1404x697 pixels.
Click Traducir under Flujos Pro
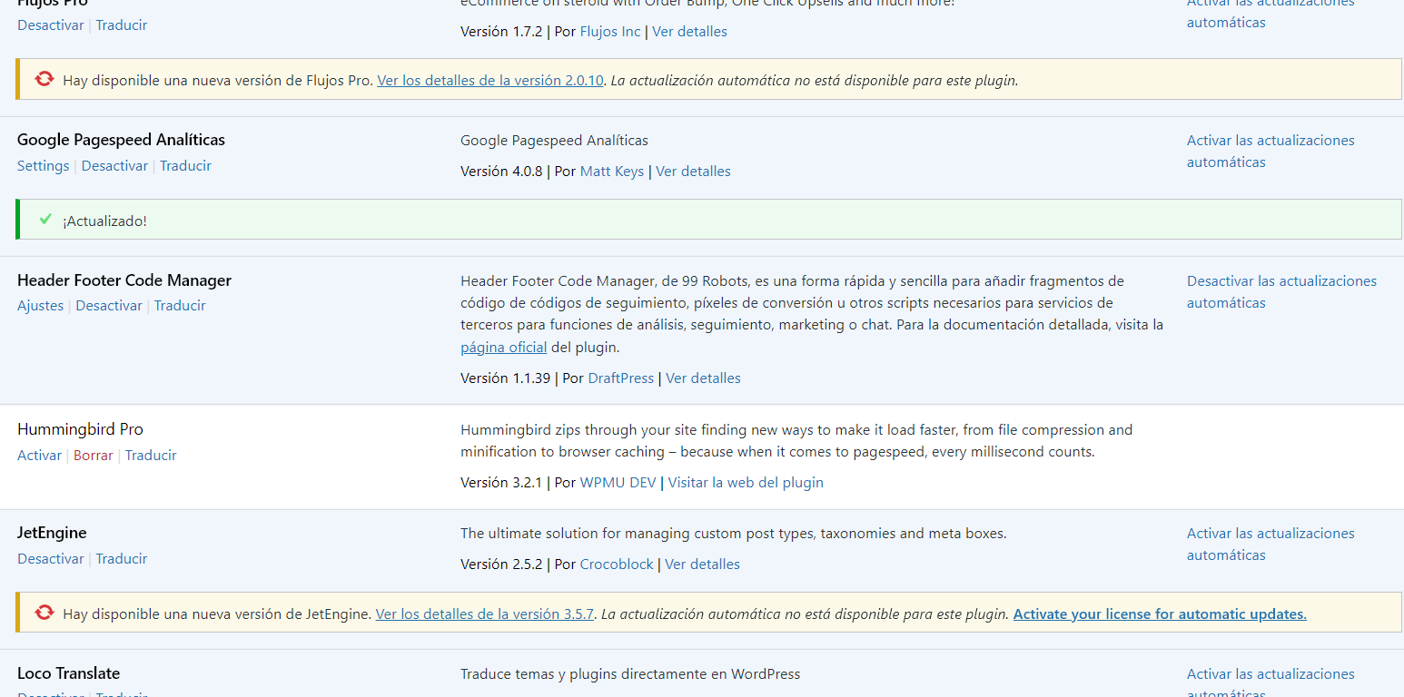pyautogui.click(x=122, y=25)
